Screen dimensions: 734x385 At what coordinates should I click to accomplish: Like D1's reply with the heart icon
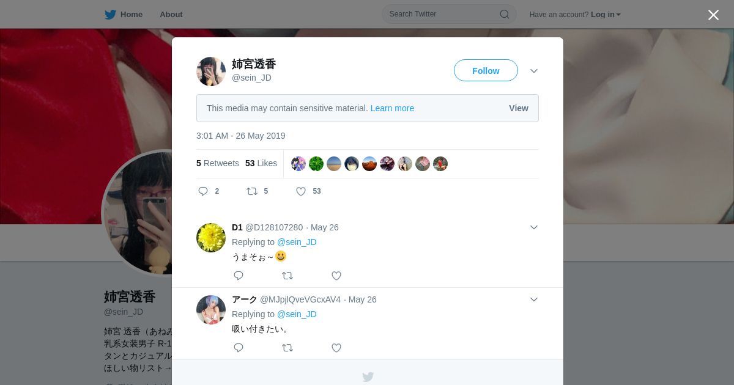tap(336, 276)
